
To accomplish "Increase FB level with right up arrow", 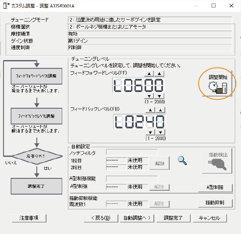I will tap(160, 110).
